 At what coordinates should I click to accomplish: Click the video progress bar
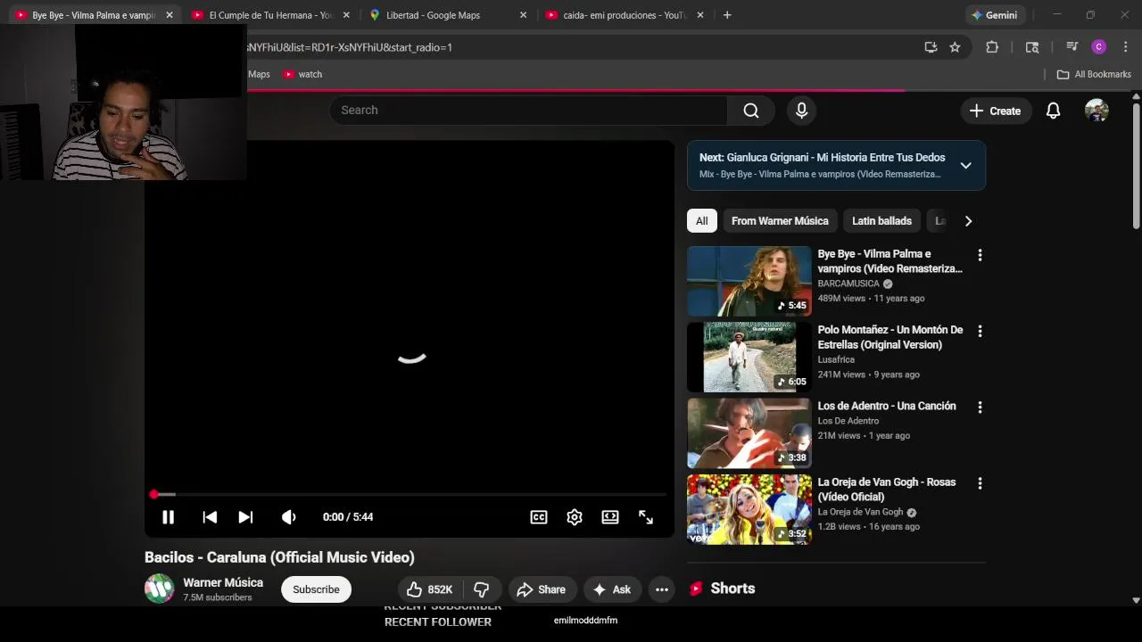click(410, 494)
